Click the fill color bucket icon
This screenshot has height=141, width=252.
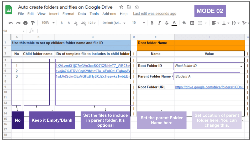pyautogui.click(x=184, y=23)
